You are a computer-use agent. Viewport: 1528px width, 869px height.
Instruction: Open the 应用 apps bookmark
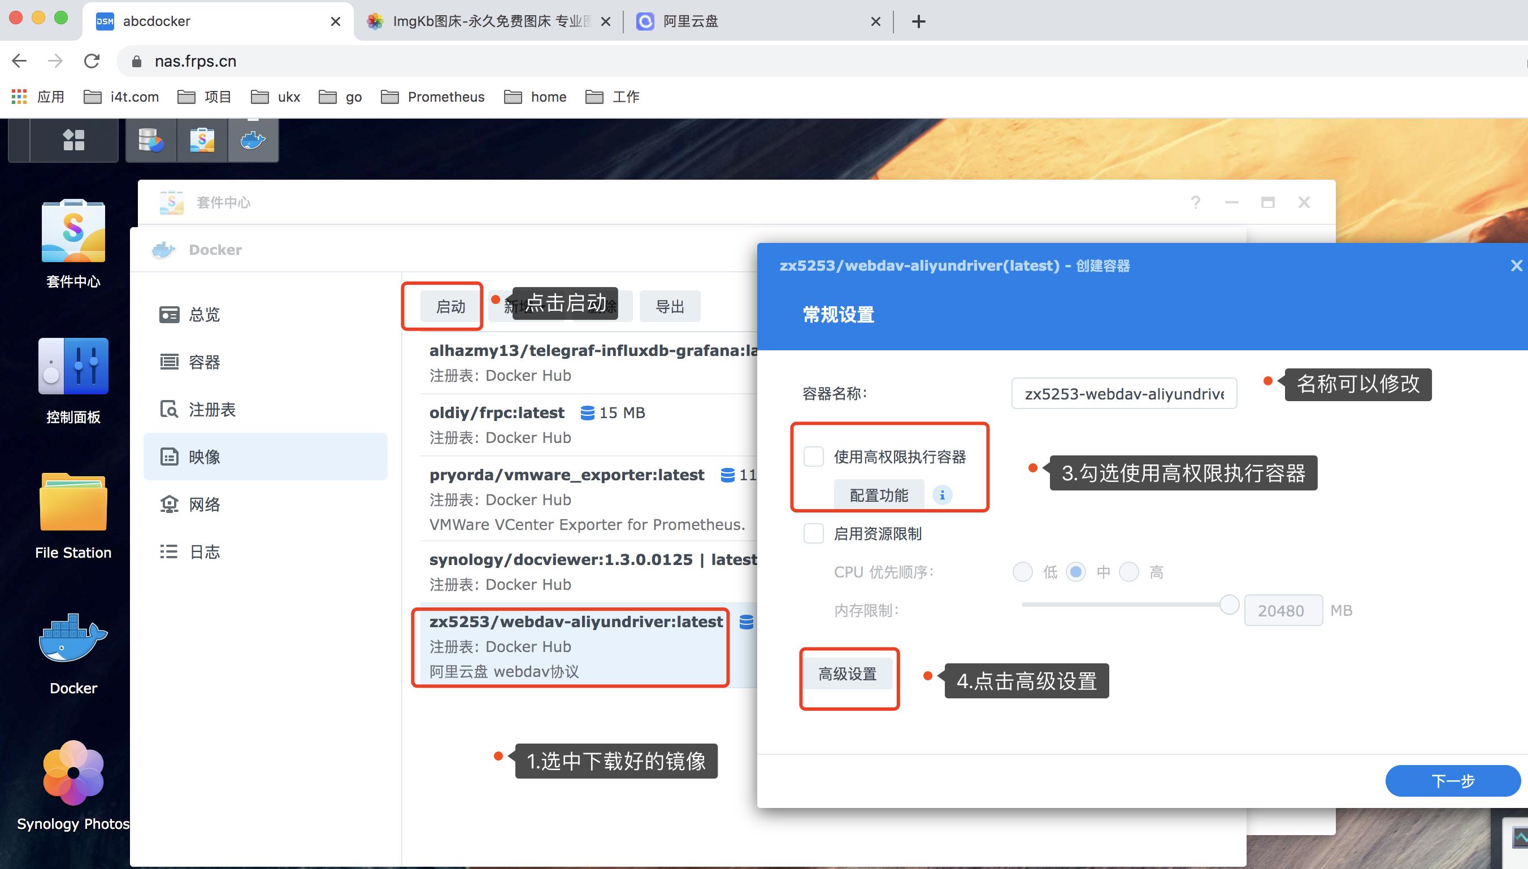pyautogui.click(x=38, y=97)
